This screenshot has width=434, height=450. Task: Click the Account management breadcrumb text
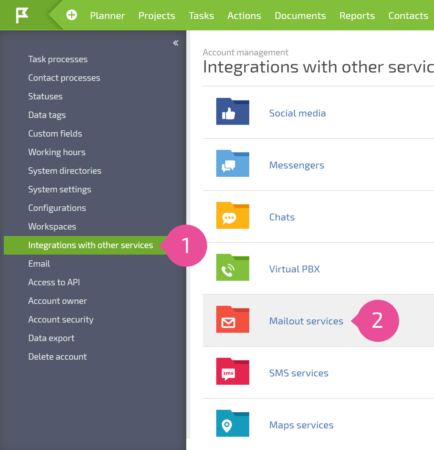tap(245, 52)
